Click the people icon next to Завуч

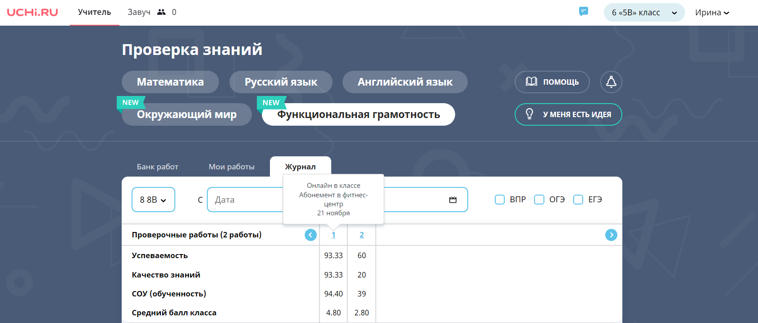(x=161, y=12)
